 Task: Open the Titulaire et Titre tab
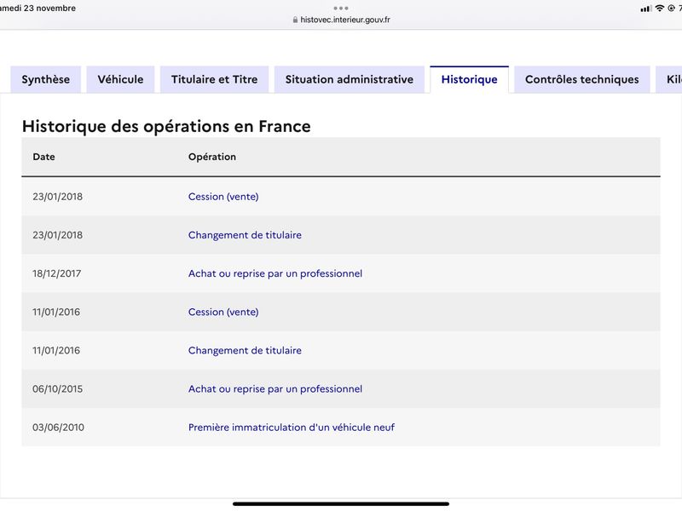coord(215,79)
